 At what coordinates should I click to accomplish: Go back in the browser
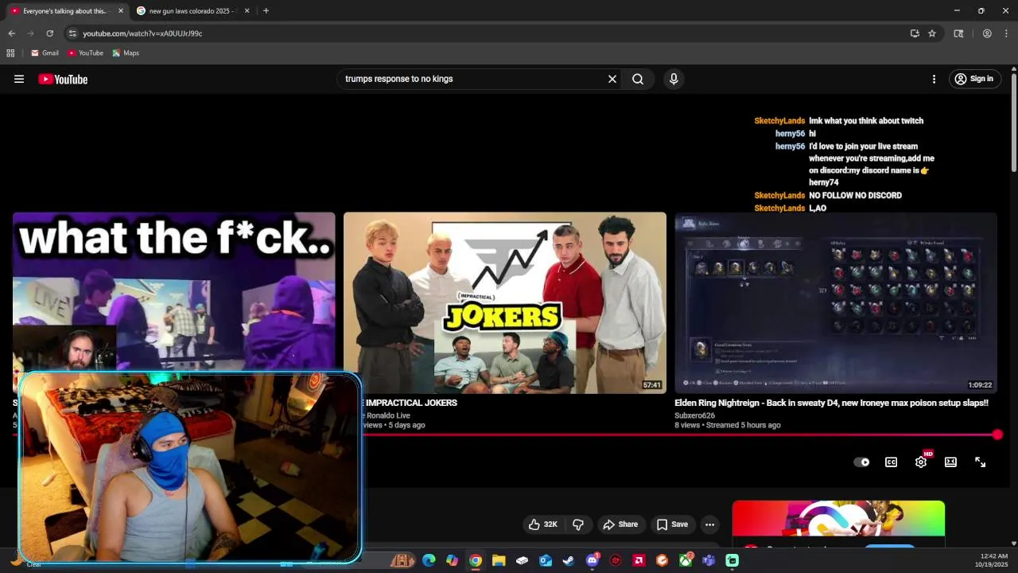pyautogui.click(x=11, y=33)
